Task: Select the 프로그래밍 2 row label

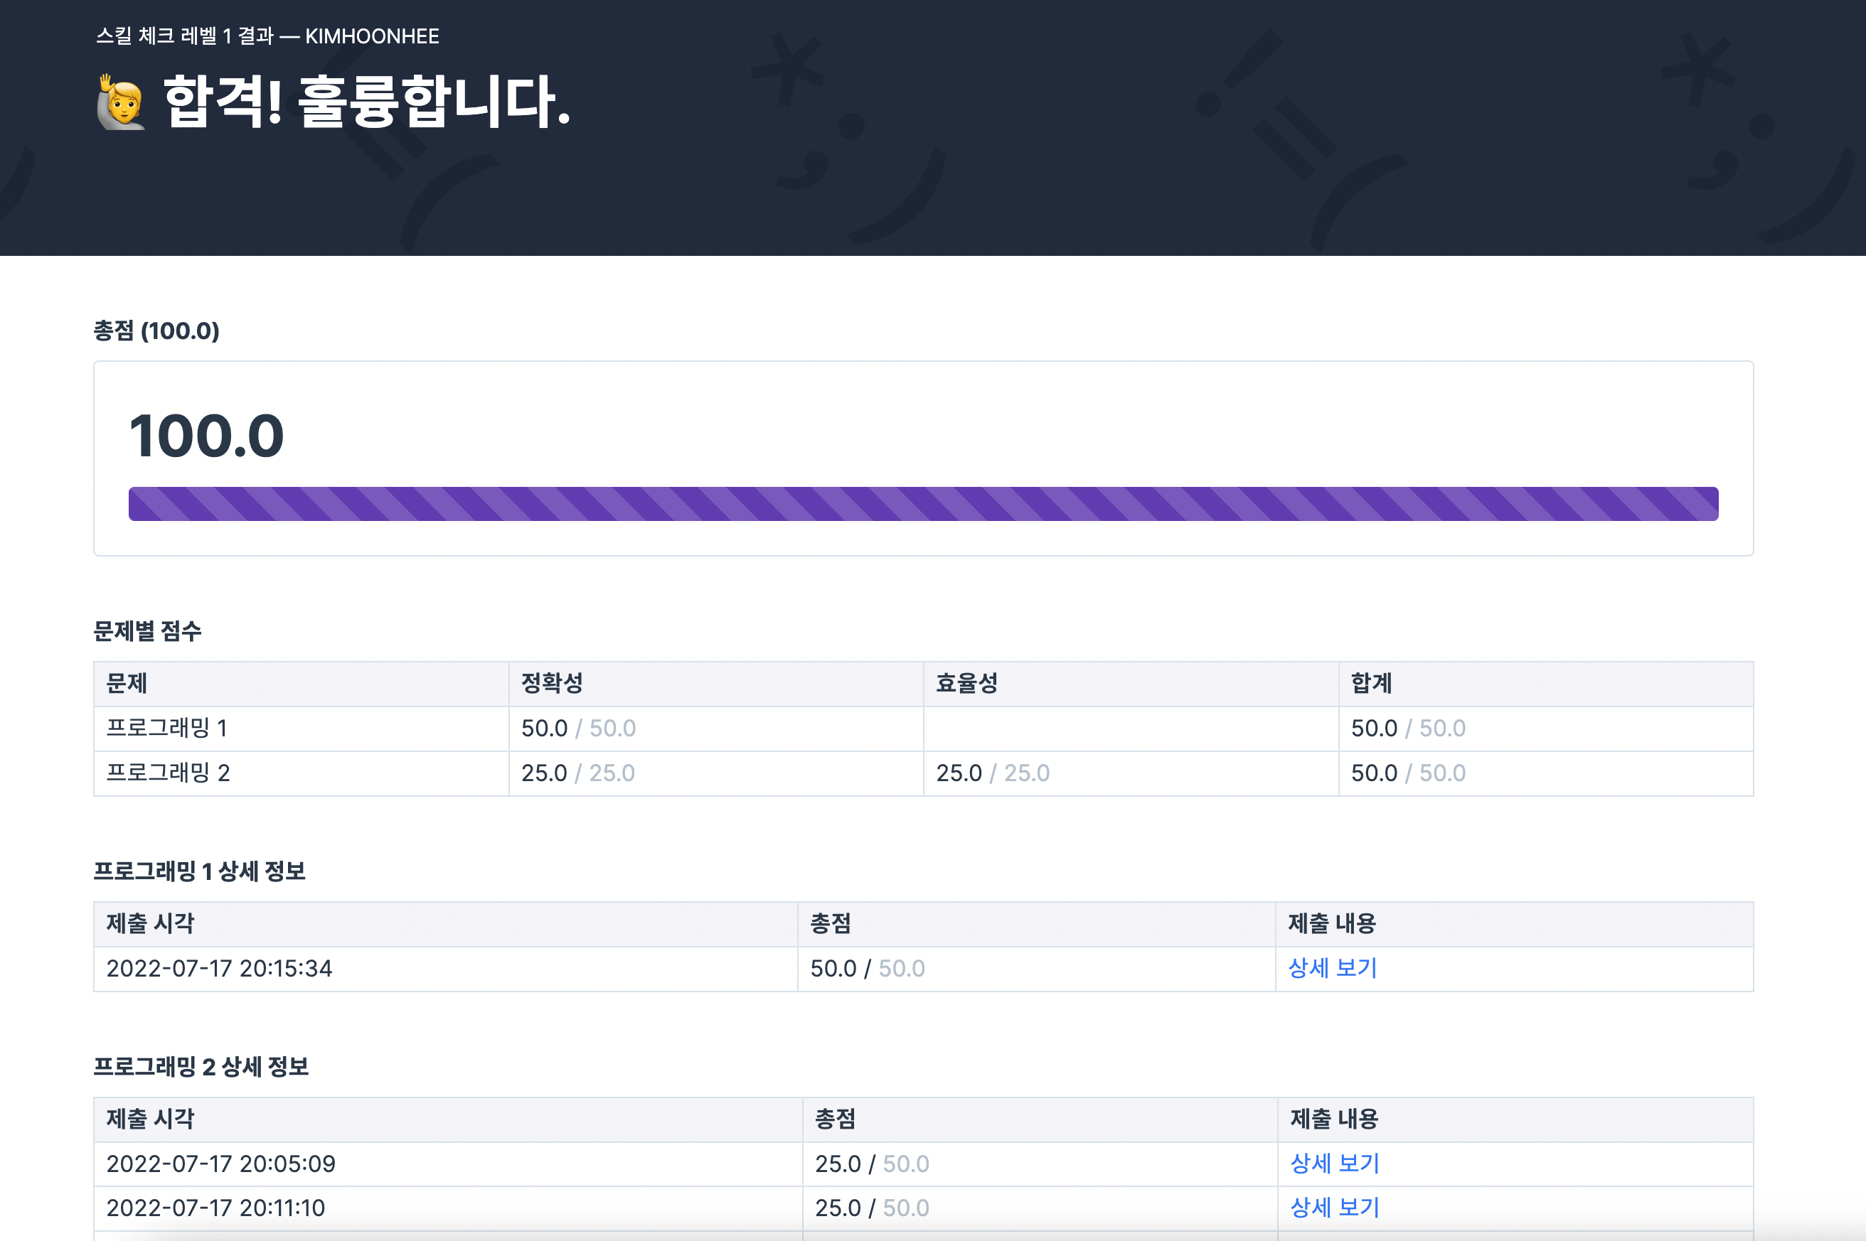Action: (168, 773)
